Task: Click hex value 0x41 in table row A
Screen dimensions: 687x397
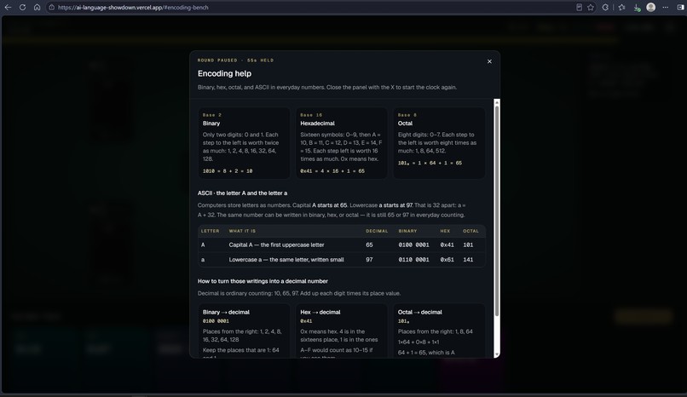Action: (447, 245)
